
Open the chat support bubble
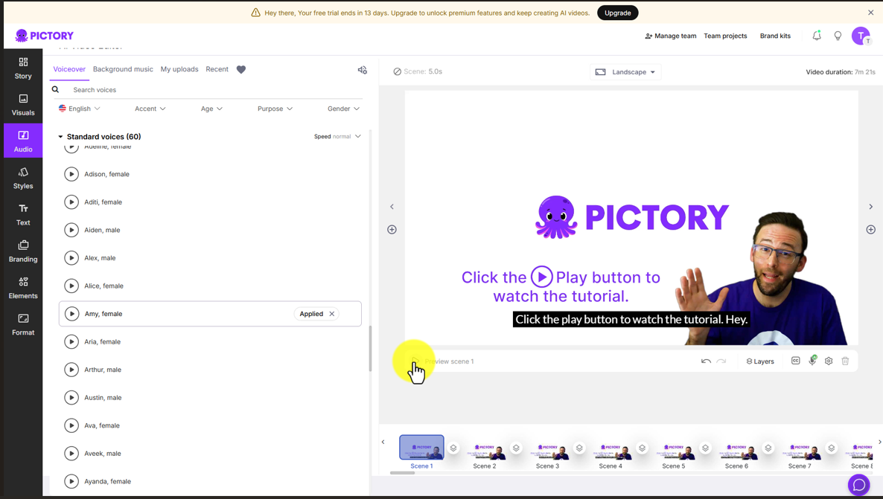(858, 485)
